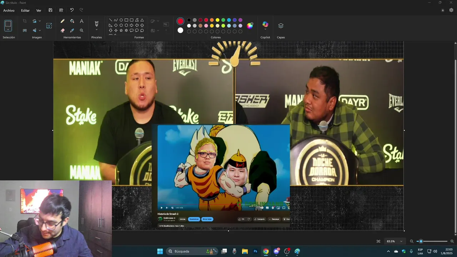457x257 pixels.
Task: Select the Fill bucket tool
Action: click(x=72, y=21)
